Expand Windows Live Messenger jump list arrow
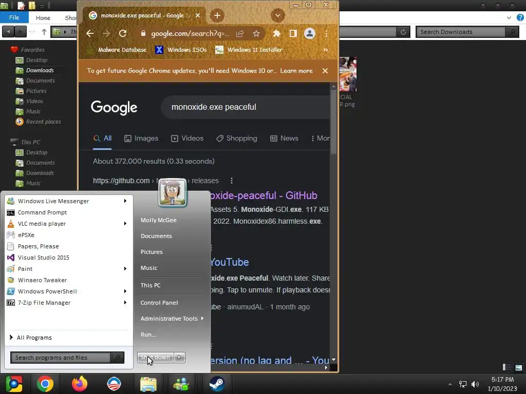This screenshot has width=526, height=394. (x=125, y=201)
